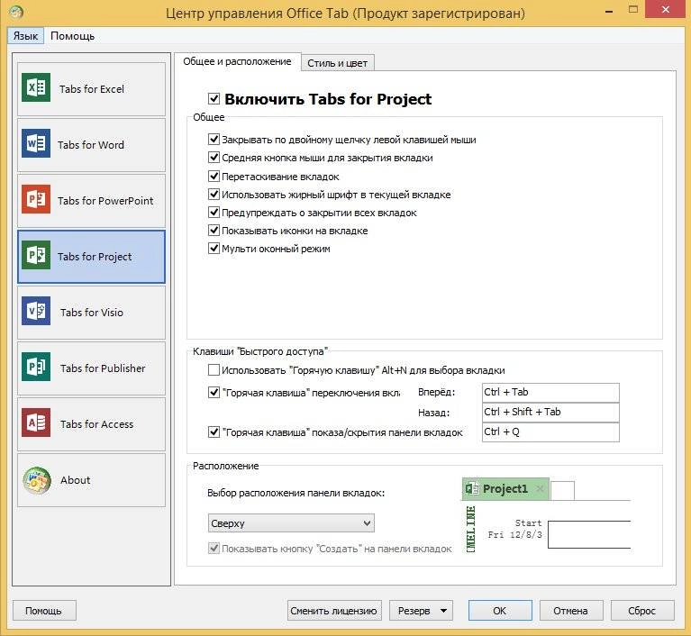The image size is (691, 636).
Task: Select the Excel icon in the sidebar
Action: [36, 87]
